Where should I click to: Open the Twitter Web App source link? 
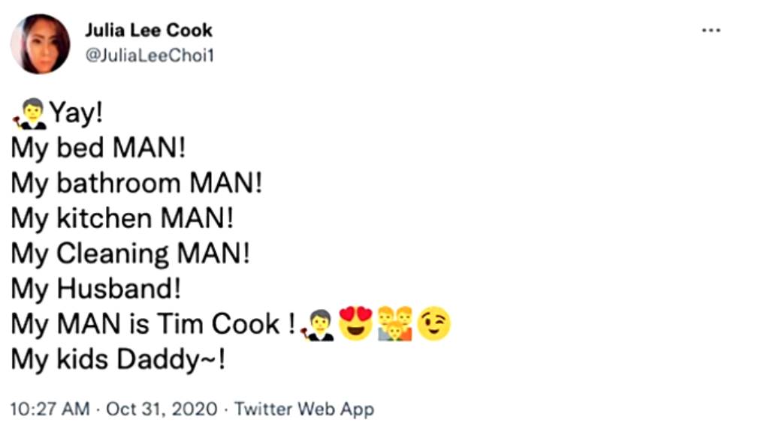pos(304,409)
